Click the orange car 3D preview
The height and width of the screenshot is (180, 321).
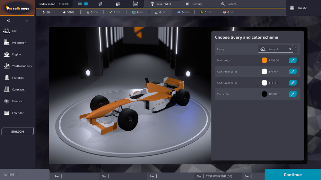click(134, 106)
